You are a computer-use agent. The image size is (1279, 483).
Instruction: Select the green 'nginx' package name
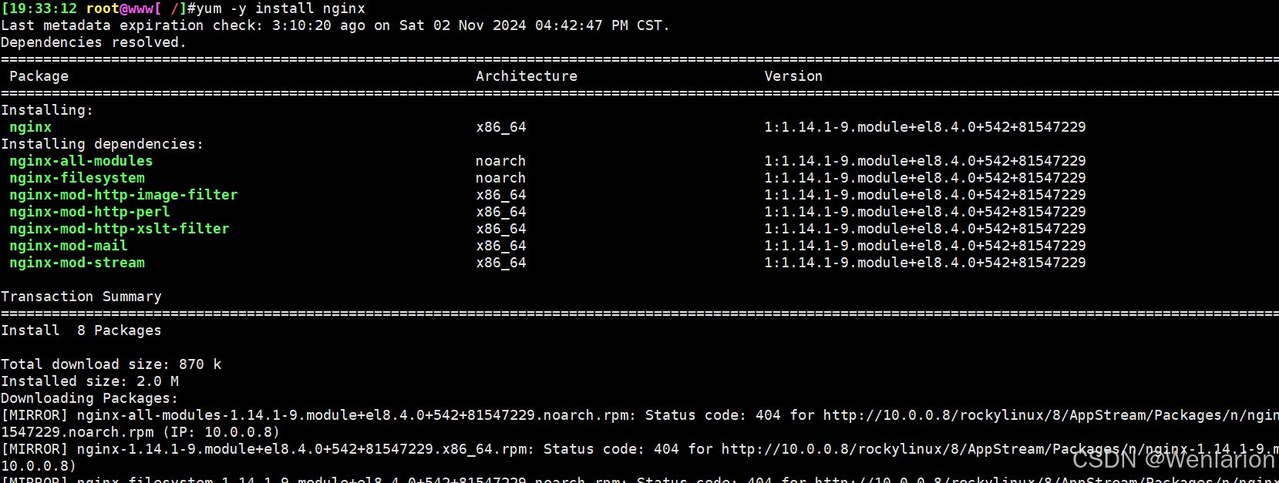31,127
